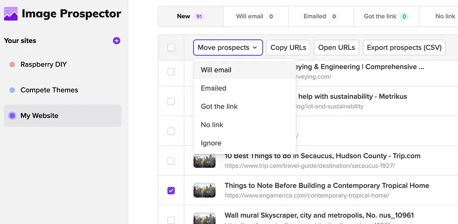Select Will email from the dropdown menu
Screen dimensions: 458x224
(216, 70)
